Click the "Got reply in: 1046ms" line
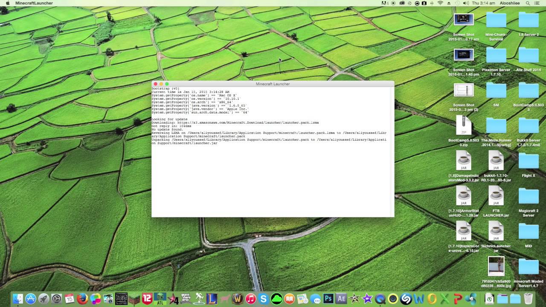546x307 pixels. 171,126
